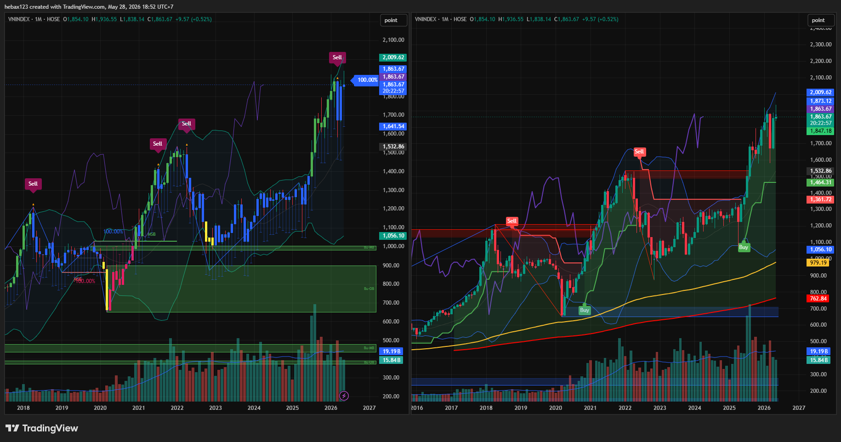Click the blue 1,056.10 label on right chart
The height and width of the screenshot is (442, 841).
pyautogui.click(x=820, y=249)
